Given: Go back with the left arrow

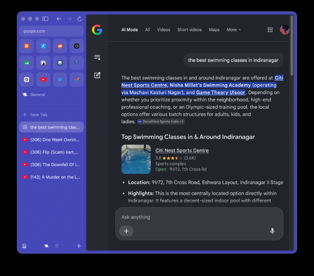Looking at the screenshot, I should (x=58, y=19).
